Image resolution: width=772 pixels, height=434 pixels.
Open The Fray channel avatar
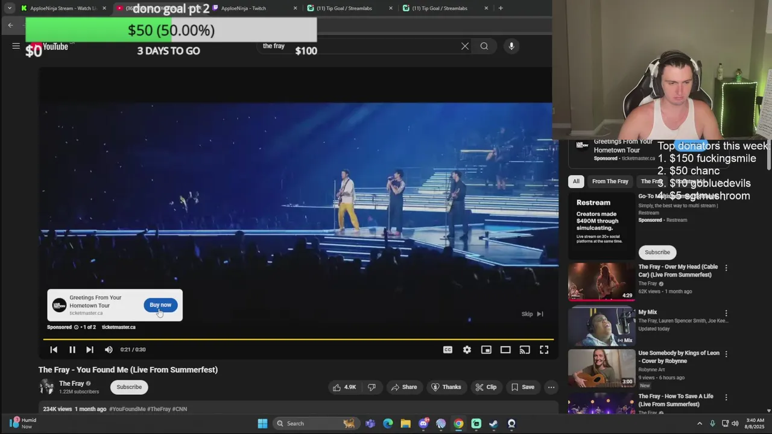[46, 387]
